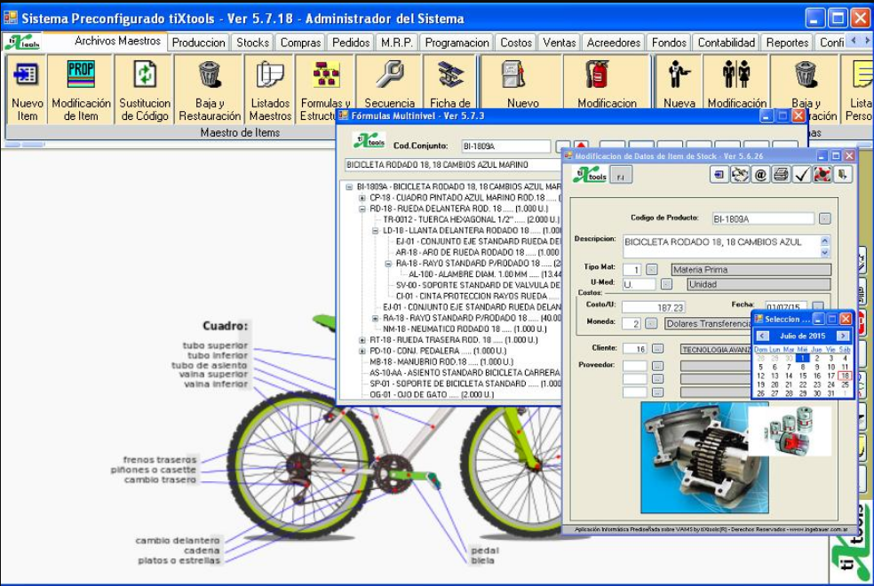Click the lifebuoy help icon
Image resolution: width=874 pixels, height=586 pixels.
pos(822,175)
